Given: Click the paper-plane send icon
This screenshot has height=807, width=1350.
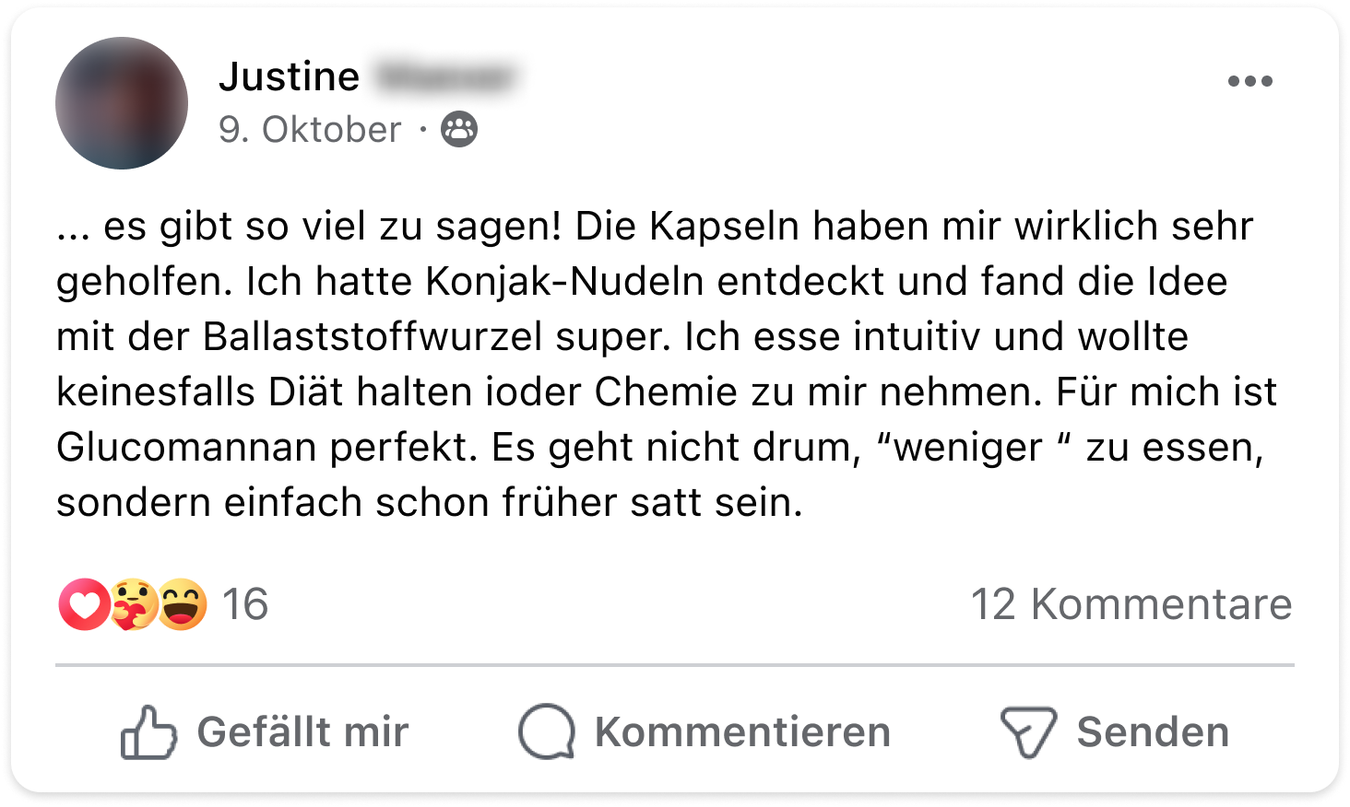Looking at the screenshot, I should pyautogui.click(x=1027, y=732).
